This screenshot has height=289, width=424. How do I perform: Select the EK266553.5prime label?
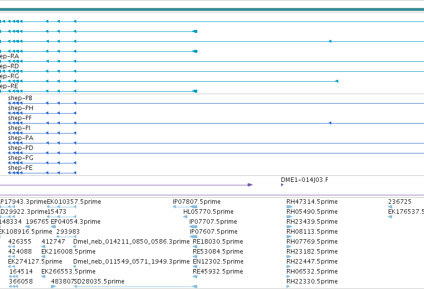(x=68, y=272)
